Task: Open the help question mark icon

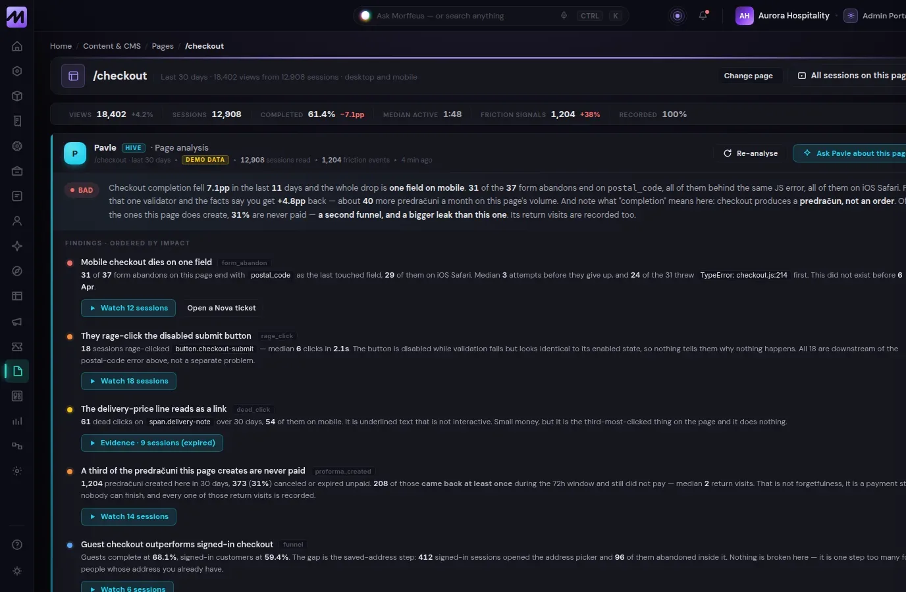Action: (x=17, y=545)
